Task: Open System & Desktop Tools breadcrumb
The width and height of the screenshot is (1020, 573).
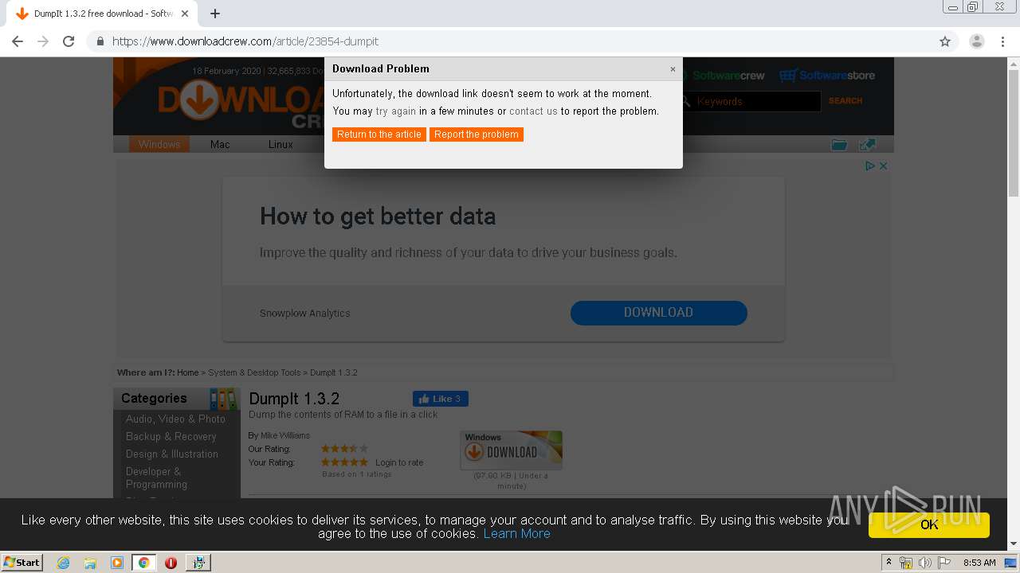Action: 254,372
